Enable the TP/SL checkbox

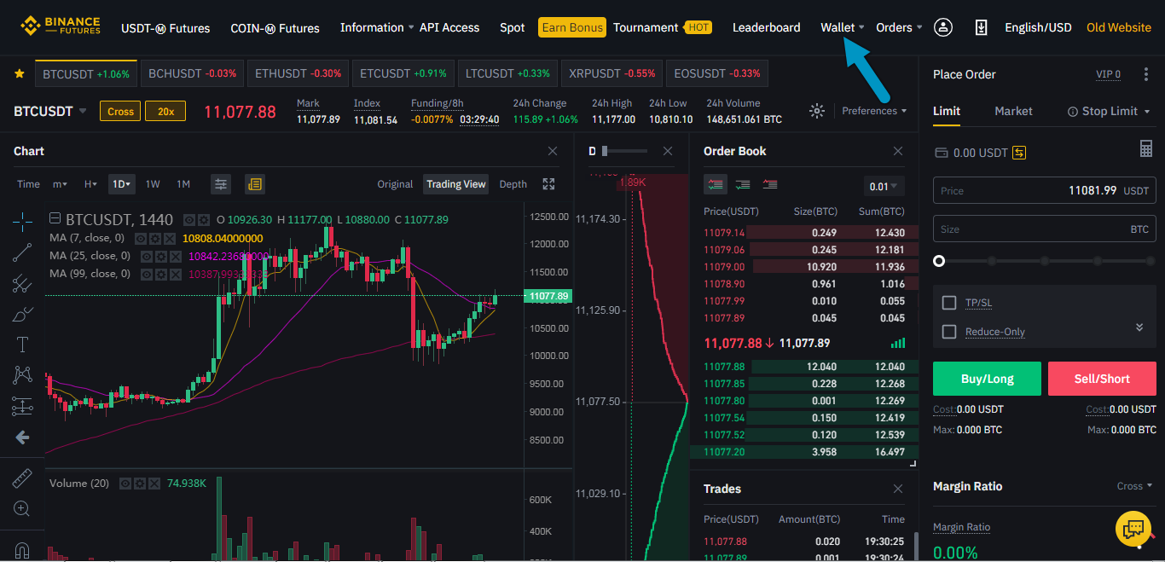[948, 303]
